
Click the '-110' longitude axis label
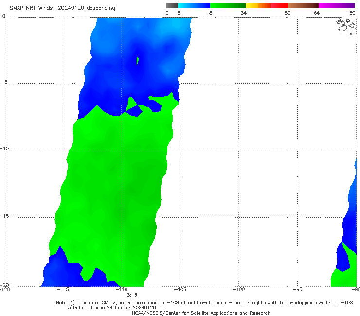(121, 289)
